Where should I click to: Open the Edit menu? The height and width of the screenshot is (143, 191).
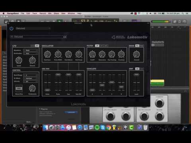click(28, 14)
